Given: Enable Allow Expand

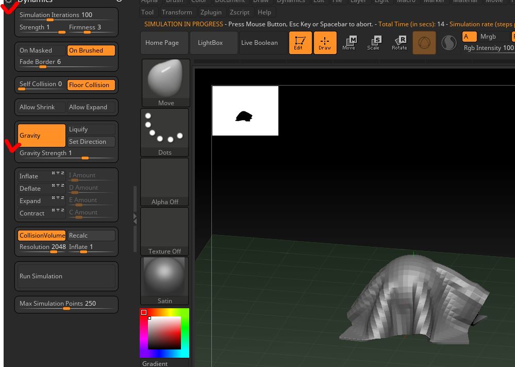Looking at the screenshot, I should [91, 107].
